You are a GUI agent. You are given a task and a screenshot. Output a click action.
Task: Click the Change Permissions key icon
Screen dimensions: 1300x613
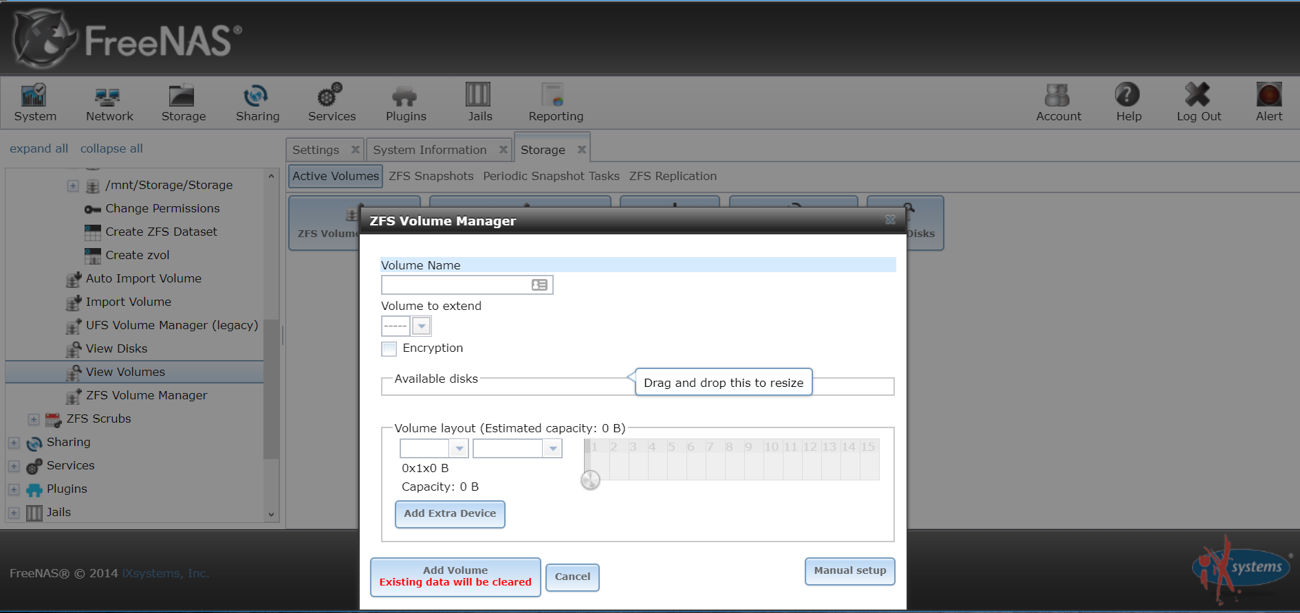click(x=93, y=209)
